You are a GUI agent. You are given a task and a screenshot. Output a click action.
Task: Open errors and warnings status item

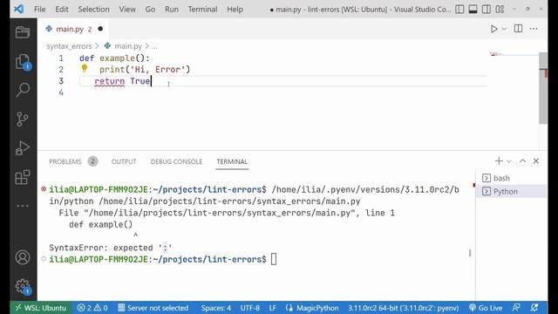pos(92,308)
